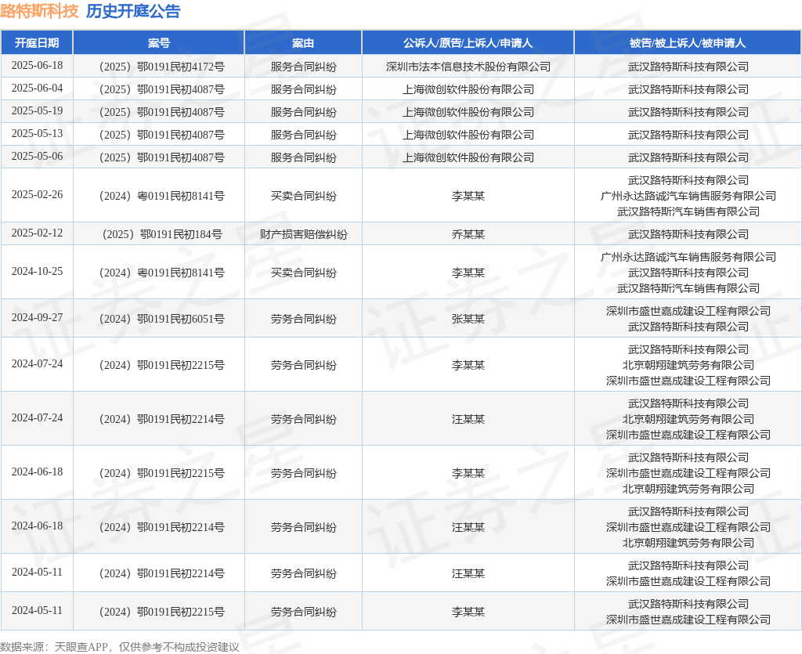Click the date 2025-06-18
The width and height of the screenshot is (802, 654).
pyautogui.click(x=38, y=66)
